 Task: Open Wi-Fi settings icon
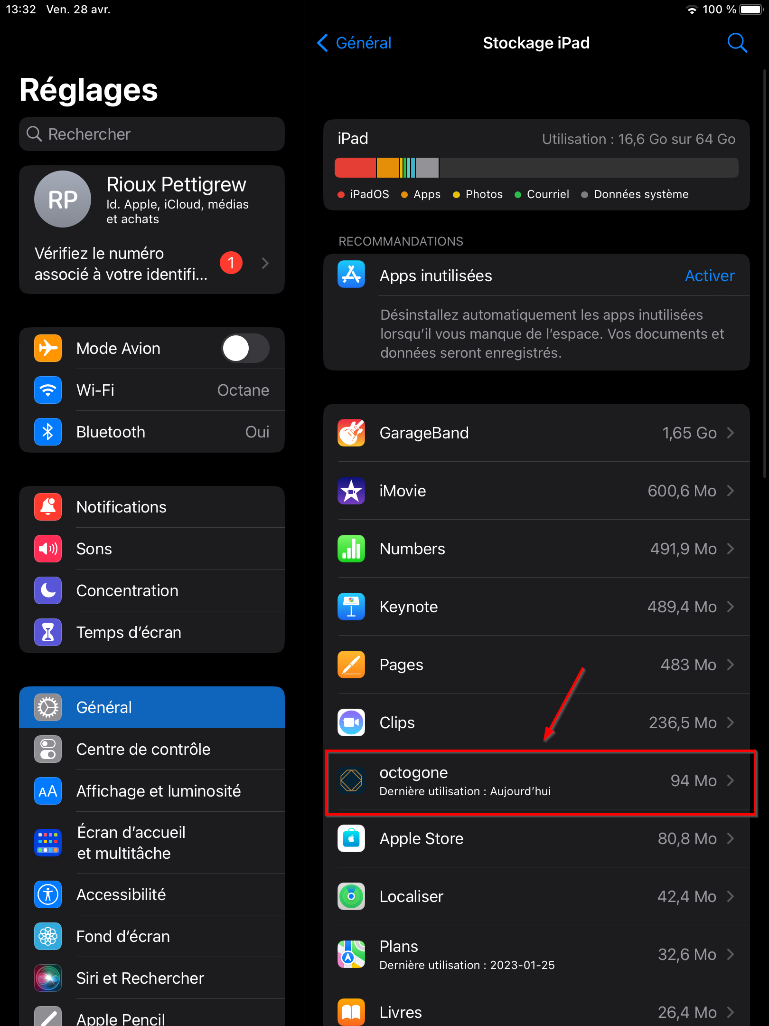point(48,390)
